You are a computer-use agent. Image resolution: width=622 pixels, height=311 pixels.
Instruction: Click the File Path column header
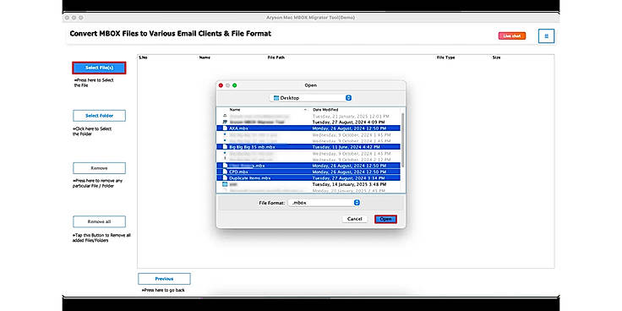[276, 57]
